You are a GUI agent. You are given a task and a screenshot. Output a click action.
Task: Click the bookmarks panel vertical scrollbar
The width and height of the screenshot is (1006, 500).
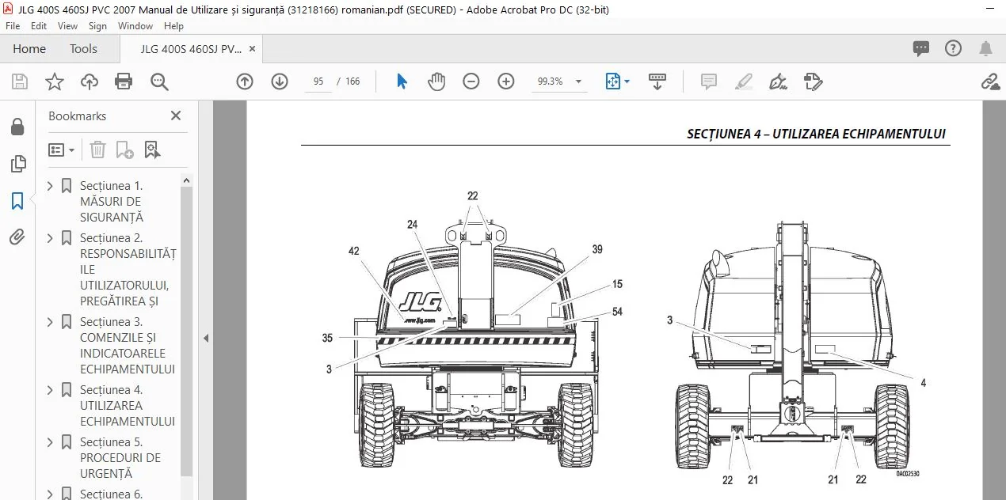pos(187,332)
